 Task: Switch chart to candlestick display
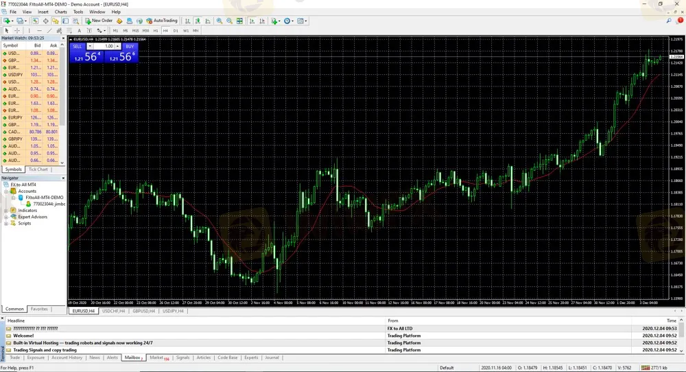click(198, 21)
